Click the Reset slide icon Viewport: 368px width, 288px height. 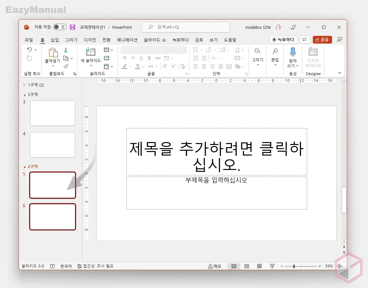click(107, 58)
